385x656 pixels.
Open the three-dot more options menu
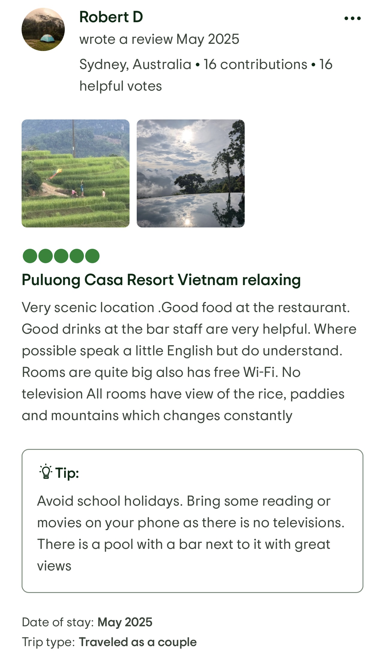pos(352,18)
